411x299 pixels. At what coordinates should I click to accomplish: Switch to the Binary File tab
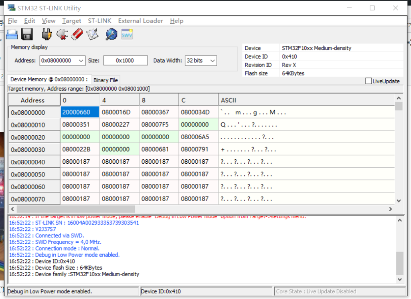(x=106, y=80)
